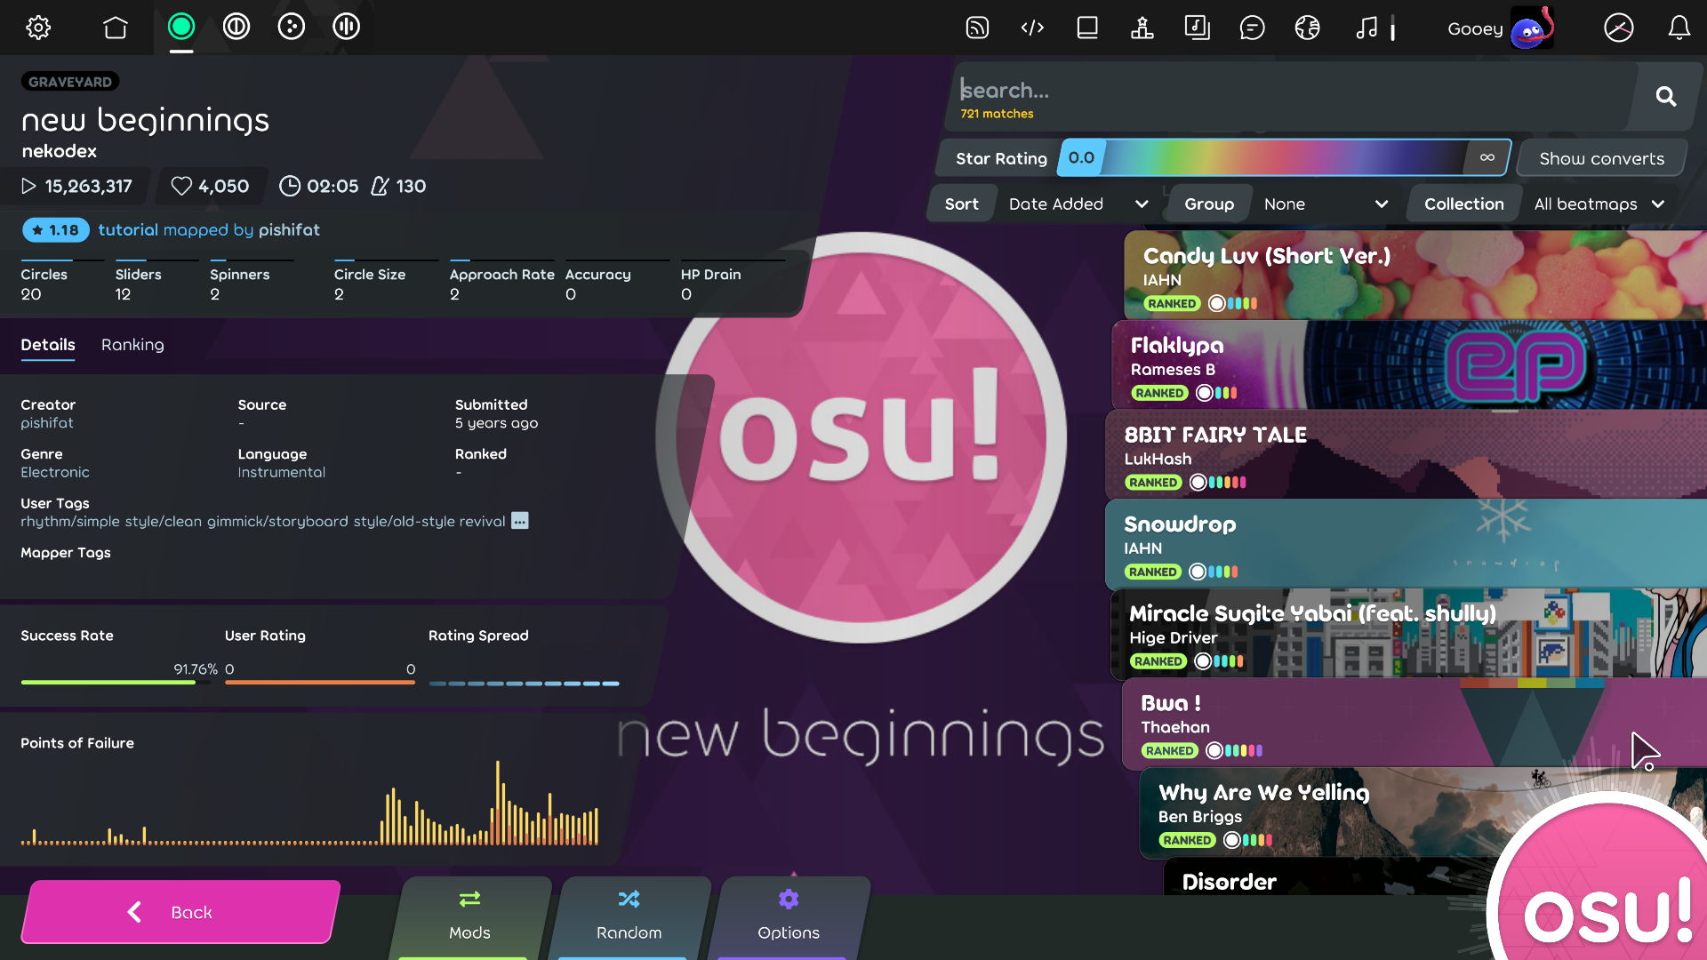Select the taiko ruleset icon

(236, 27)
